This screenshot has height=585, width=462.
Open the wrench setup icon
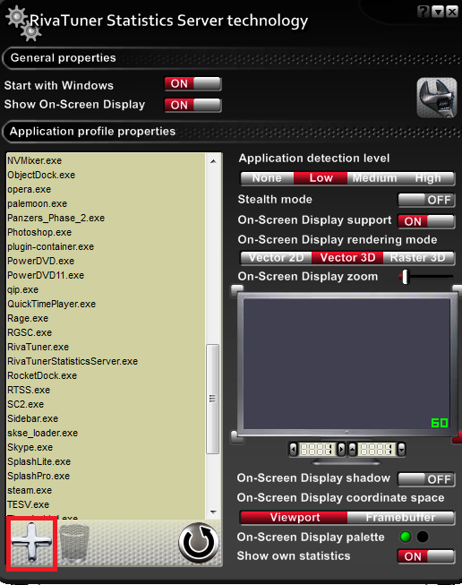point(437,98)
